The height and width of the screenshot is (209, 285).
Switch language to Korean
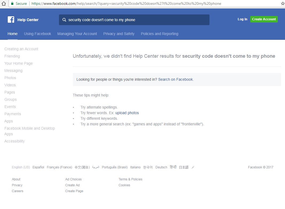point(148,167)
